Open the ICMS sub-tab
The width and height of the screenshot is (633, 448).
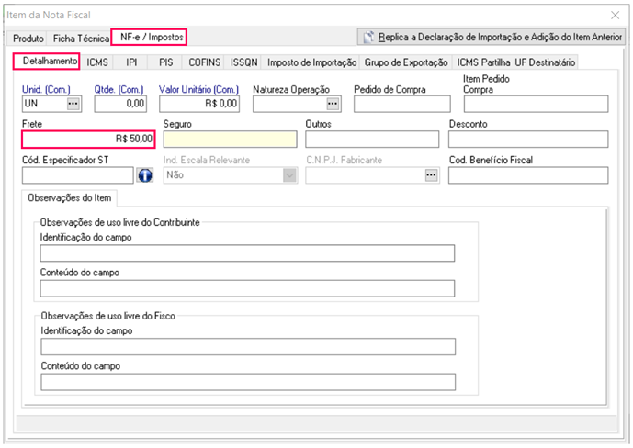click(x=97, y=62)
